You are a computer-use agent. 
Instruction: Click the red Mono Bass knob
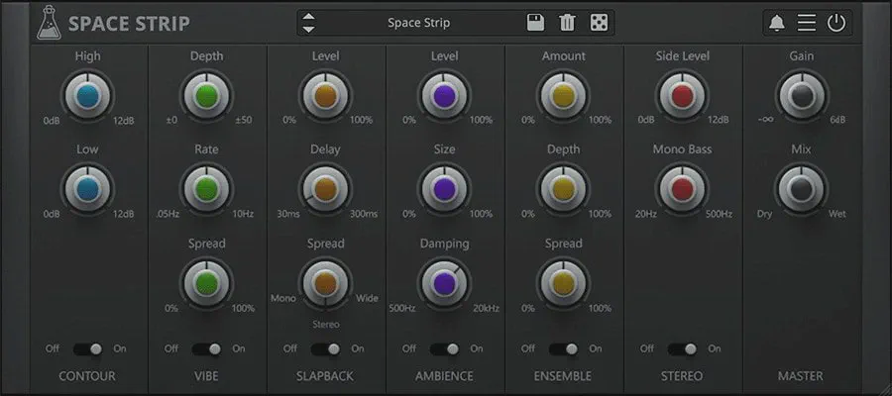tap(682, 189)
